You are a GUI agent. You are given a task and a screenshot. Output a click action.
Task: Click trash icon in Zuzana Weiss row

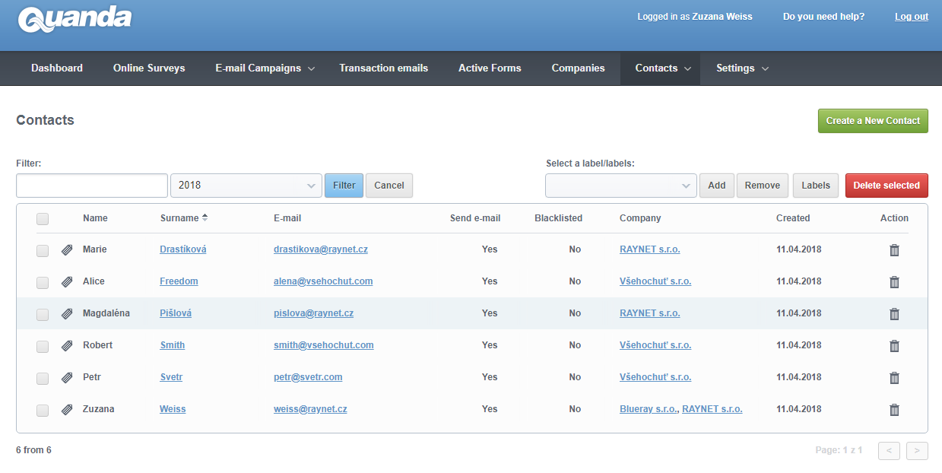894,410
